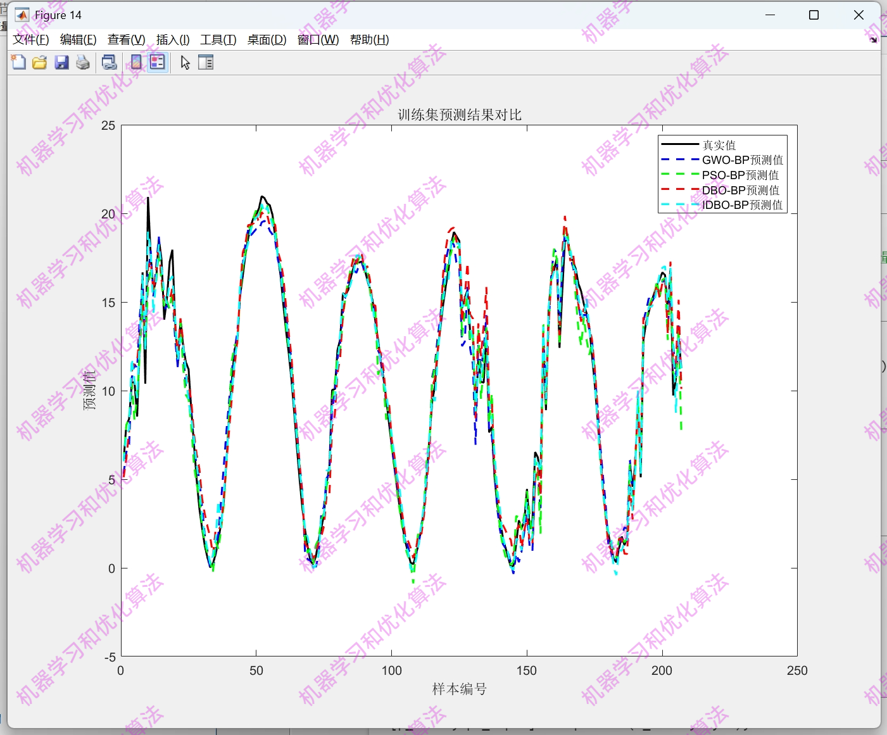Click the black line sample in the legend
887x735 pixels.
tap(680, 144)
